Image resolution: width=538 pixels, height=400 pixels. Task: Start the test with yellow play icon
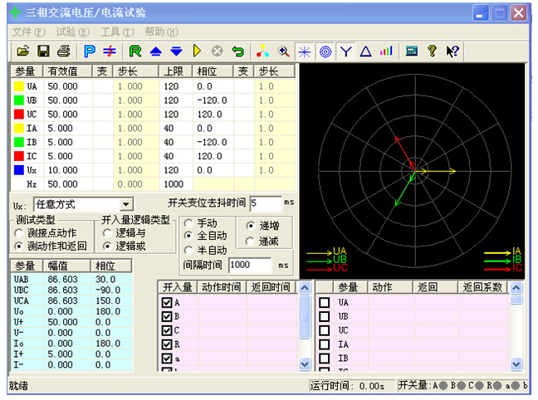pyautogui.click(x=198, y=51)
